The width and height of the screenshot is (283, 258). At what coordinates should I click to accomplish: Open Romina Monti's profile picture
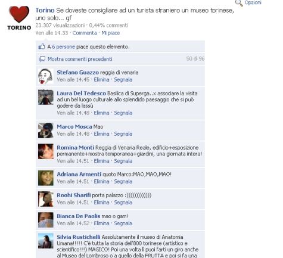point(46,151)
